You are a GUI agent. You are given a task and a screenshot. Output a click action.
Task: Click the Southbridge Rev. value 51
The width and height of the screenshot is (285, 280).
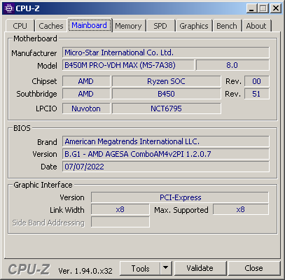click(x=257, y=94)
